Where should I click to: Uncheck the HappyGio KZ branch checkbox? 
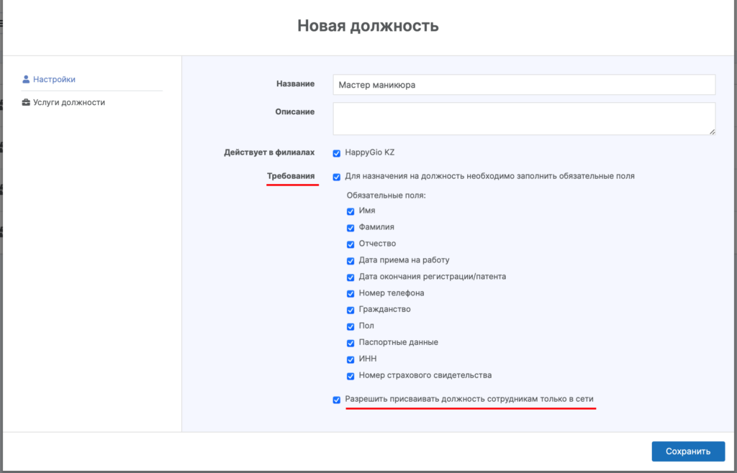click(337, 153)
